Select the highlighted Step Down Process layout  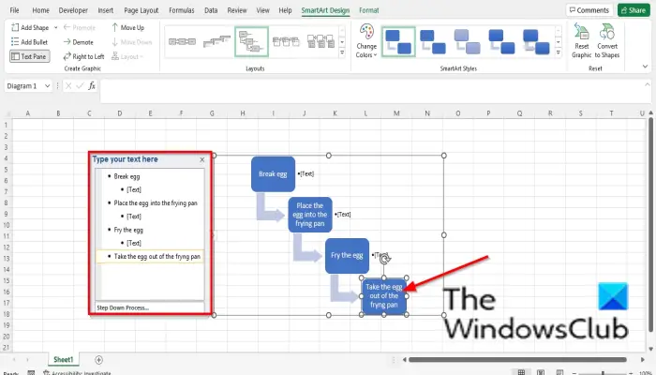point(251,41)
